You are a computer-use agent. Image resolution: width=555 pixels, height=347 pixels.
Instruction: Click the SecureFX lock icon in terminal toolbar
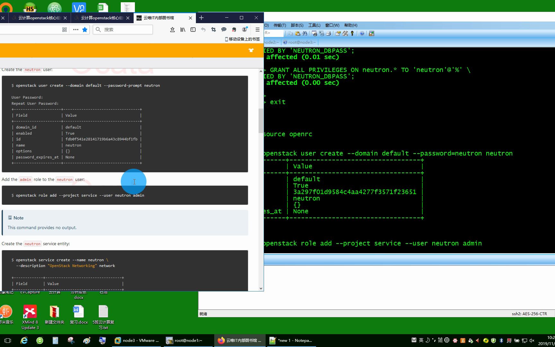372,33
